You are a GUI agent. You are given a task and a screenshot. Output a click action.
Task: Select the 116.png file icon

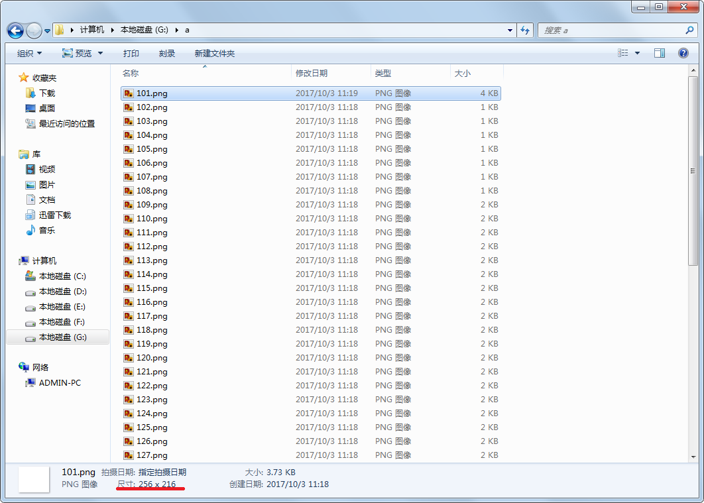pos(129,302)
